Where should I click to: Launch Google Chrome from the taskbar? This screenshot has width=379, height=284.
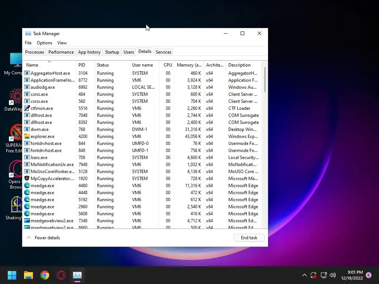click(45, 275)
